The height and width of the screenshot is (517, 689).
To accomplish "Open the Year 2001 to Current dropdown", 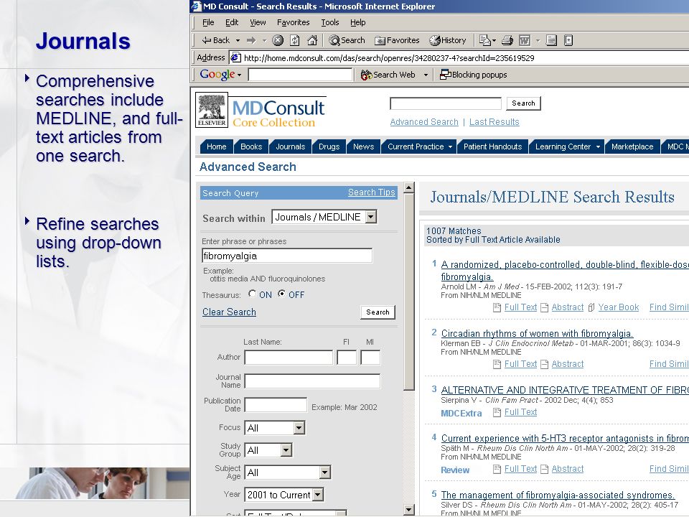I will (318, 495).
